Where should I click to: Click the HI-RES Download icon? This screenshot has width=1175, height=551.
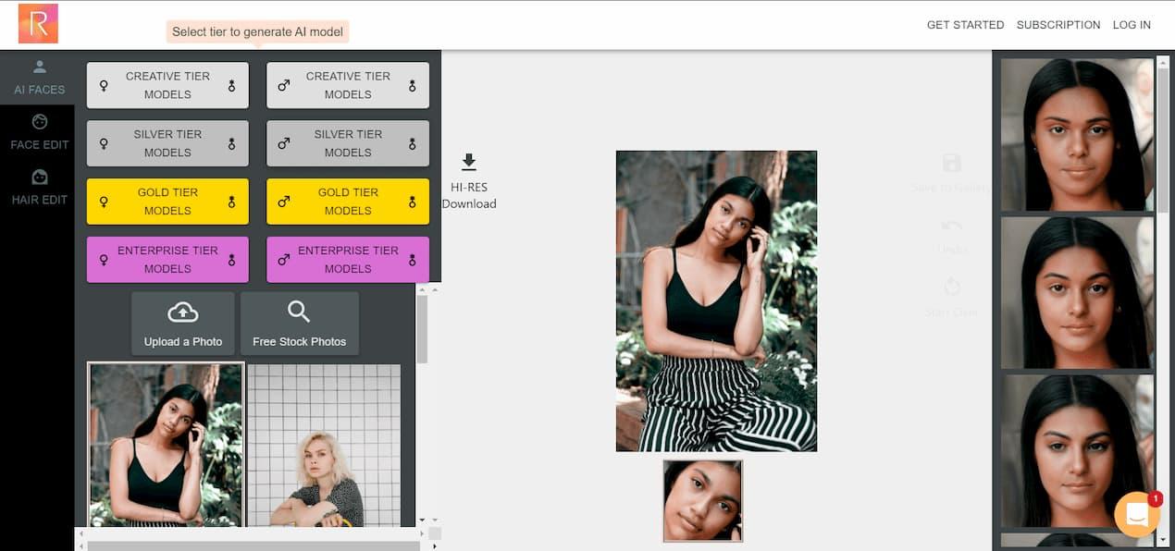tap(469, 163)
